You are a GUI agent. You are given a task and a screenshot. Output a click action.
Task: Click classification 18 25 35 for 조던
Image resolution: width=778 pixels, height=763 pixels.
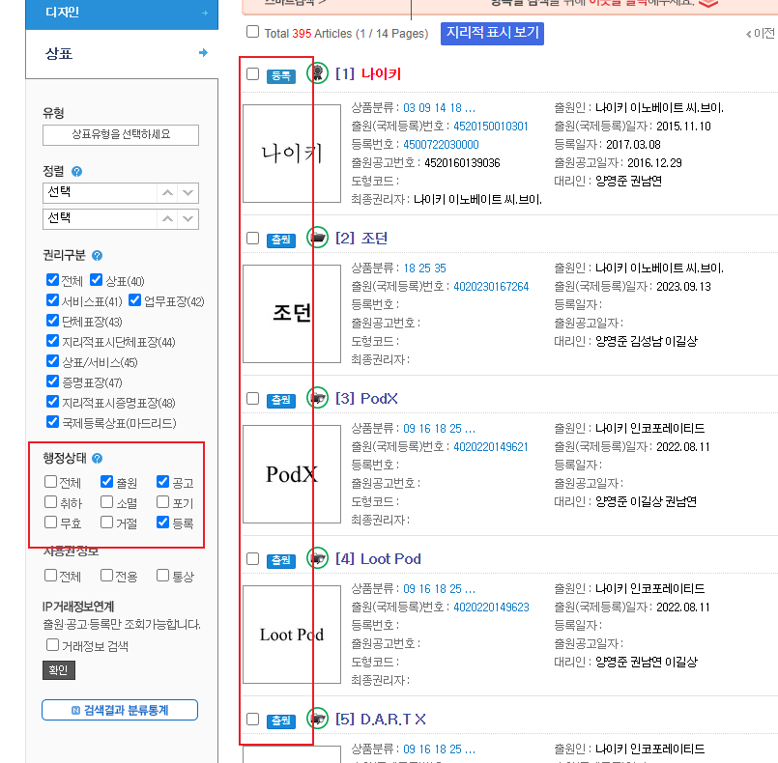click(424, 268)
